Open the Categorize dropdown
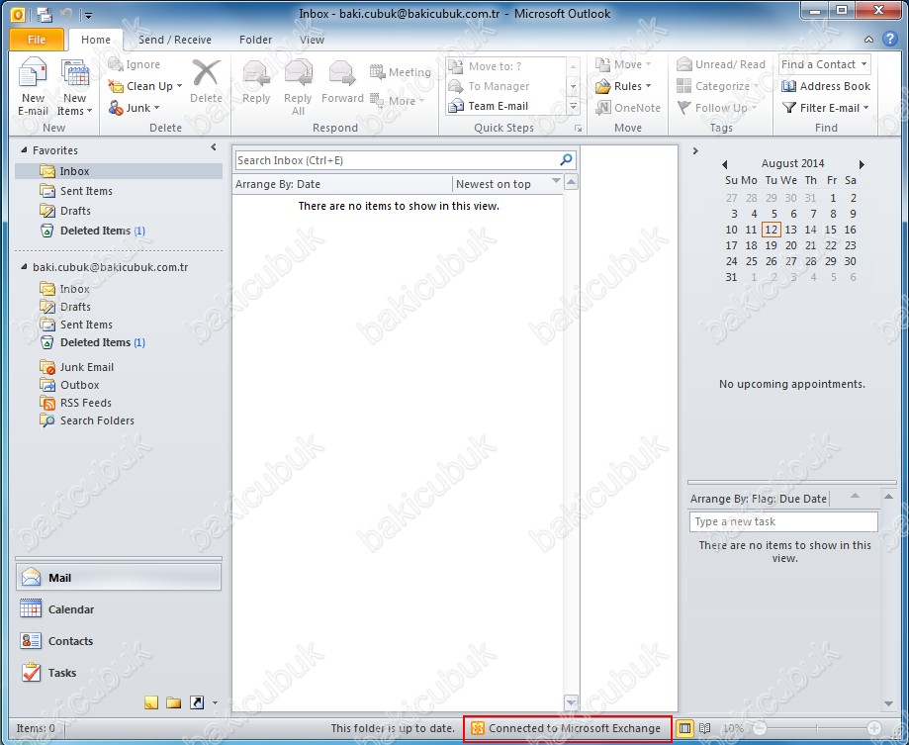 [718, 86]
